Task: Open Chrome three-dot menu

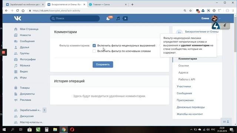Action: 233,11
